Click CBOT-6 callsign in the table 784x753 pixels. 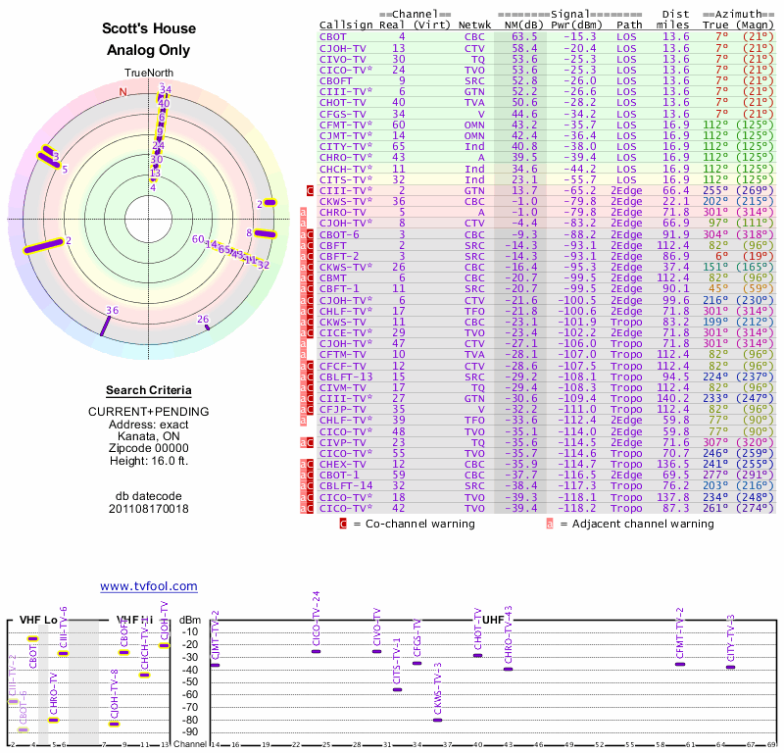(339, 234)
